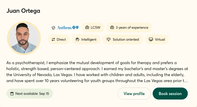Screen dimensions: 197x107
Task: Click the Anthem insurance logo
Action: pyautogui.click(x=68, y=27)
